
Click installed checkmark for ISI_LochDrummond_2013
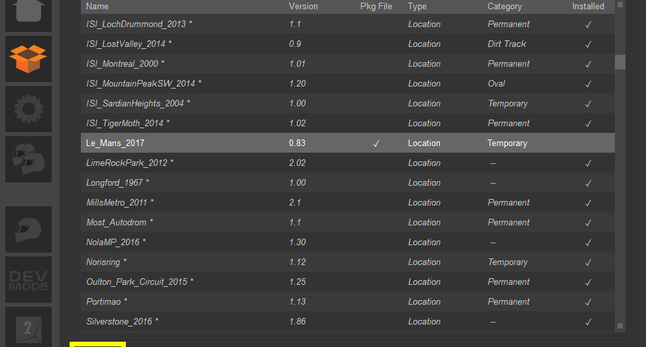[x=588, y=24]
